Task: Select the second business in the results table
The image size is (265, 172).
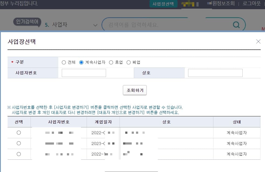Action: pos(19,143)
